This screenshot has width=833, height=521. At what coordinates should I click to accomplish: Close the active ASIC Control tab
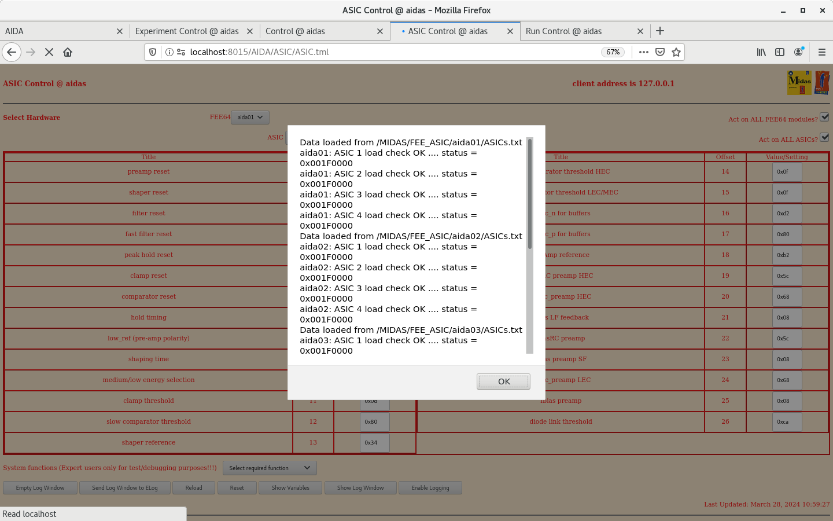(510, 31)
